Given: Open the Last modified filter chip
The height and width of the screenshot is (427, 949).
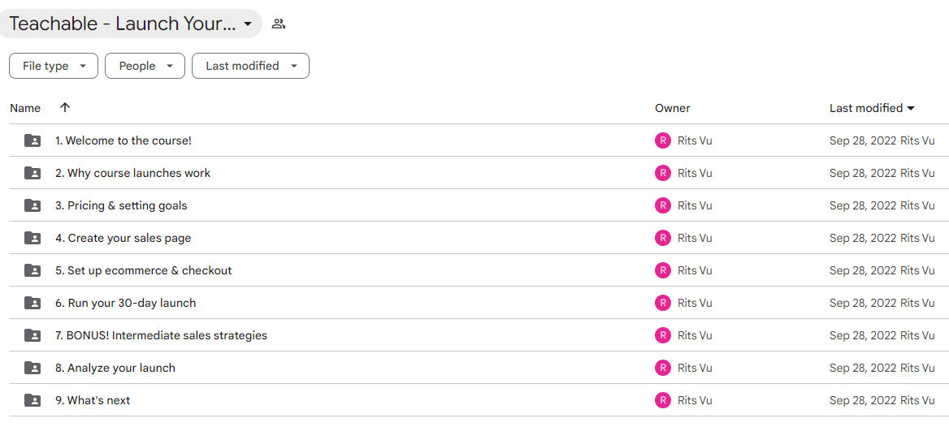Looking at the screenshot, I should click(250, 66).
